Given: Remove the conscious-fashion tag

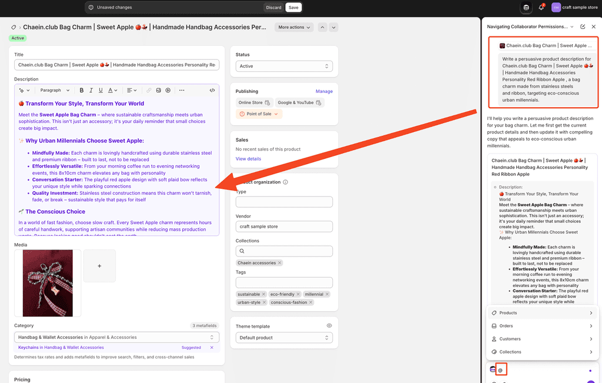Looking at the screenshot, I should pyautogui.click(x=311, y=303).
